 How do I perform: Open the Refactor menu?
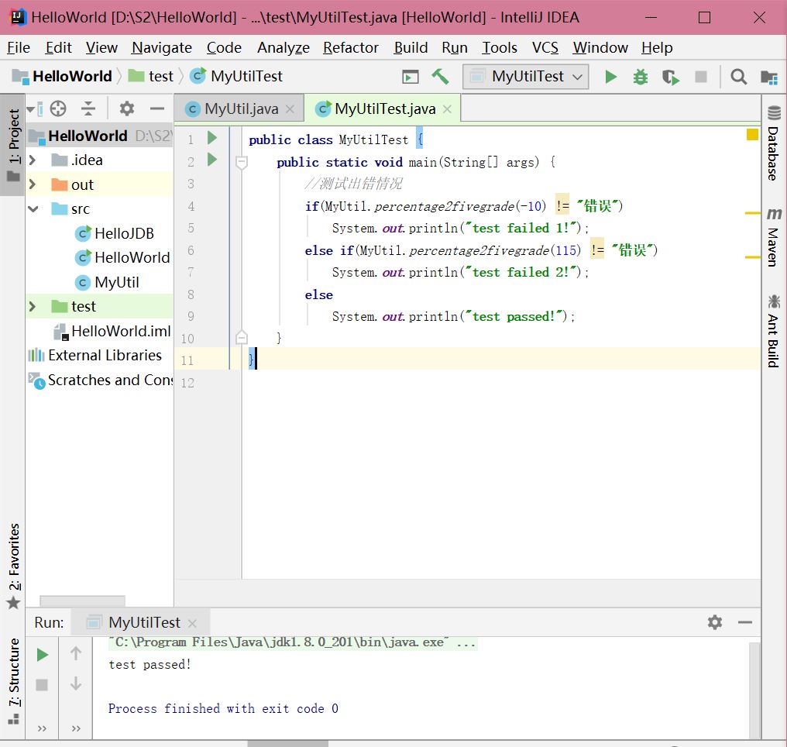[351, 48]
